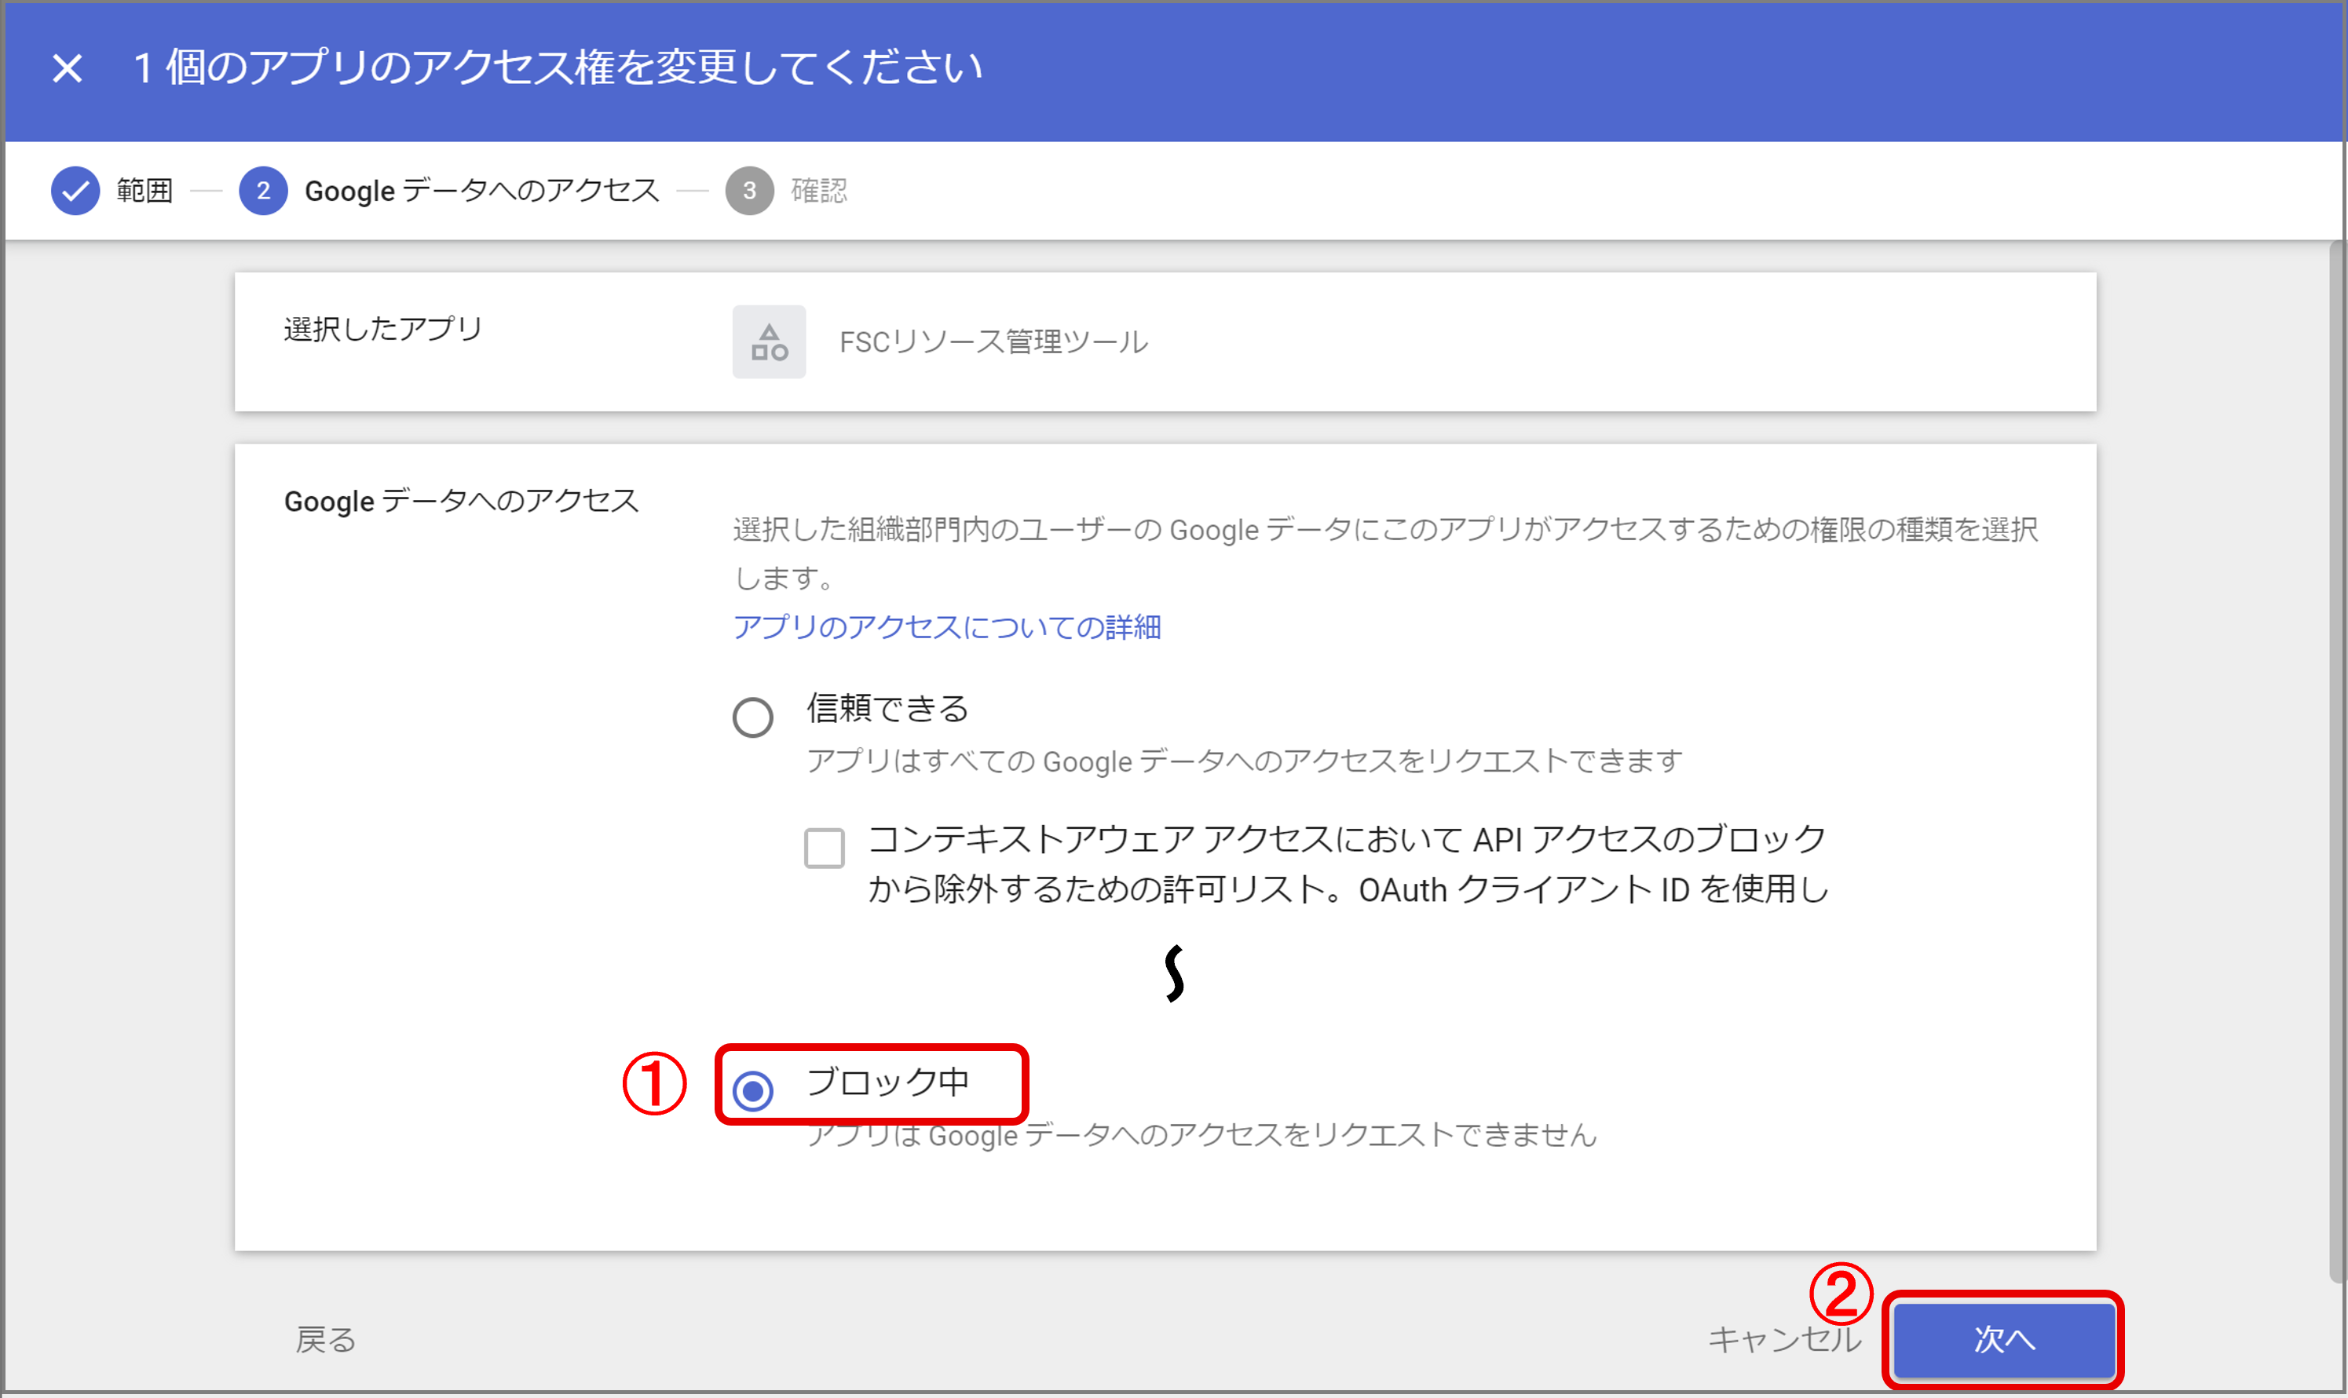
Task: Select the 範囲 step label
Action: coord(144,190)
